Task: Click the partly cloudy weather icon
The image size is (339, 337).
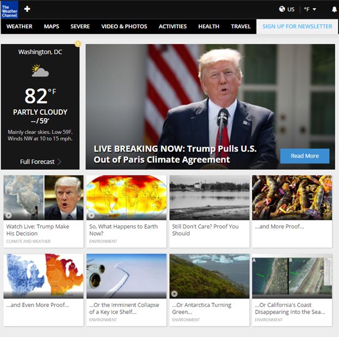Action: (x=40, y=71)
